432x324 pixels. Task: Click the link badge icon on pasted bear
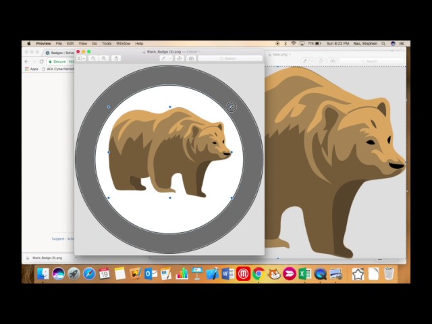click(232, 107)
